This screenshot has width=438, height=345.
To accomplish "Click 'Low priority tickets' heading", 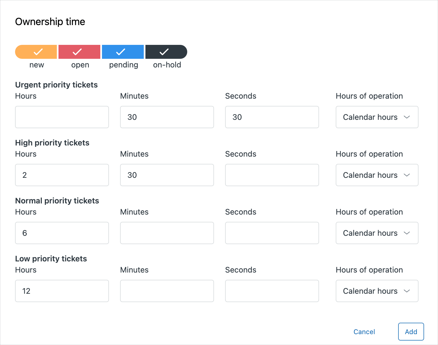I will 51,259.
